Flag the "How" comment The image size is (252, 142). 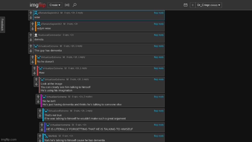(x=156, y=68)
